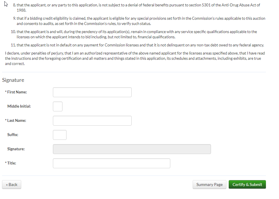Click the "Last Name:" label text
This screenshot has width=279, height=199.
(17, 121)
